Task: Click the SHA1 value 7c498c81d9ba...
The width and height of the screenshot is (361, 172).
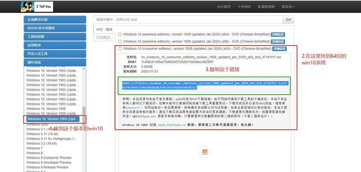Action: (x=177, y=62)
